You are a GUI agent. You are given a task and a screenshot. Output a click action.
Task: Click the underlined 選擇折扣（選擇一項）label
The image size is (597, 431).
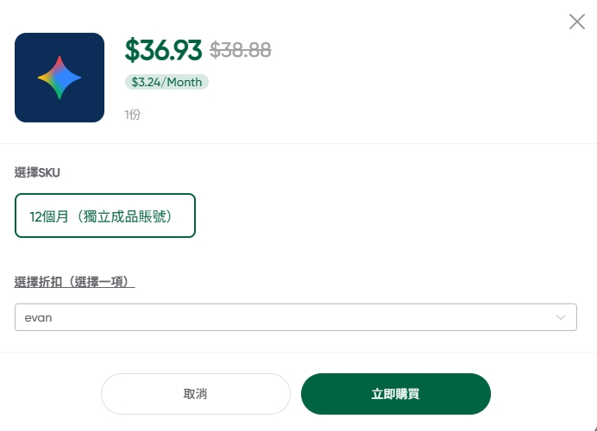click(75, 282)
